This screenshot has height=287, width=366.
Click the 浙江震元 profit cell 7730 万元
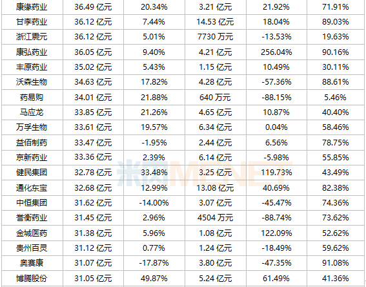click(215, 37)
